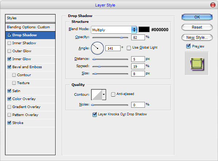
Task: Click the Noise slider handle
Action: [92, 105]
